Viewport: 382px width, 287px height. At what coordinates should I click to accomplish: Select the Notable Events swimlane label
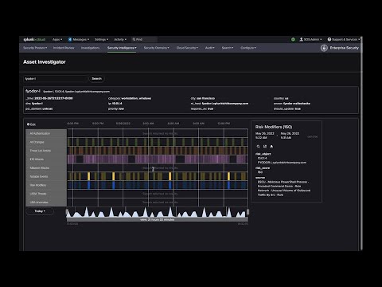click(46, 176)
